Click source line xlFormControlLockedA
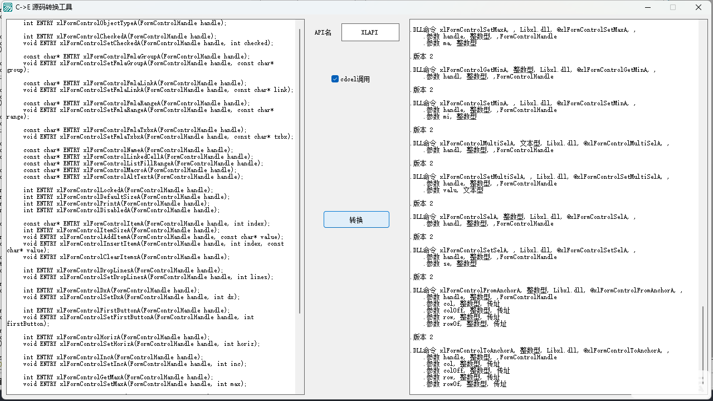Screen dimensions: 713x401 pyautogui.click(x=118, y=190)
